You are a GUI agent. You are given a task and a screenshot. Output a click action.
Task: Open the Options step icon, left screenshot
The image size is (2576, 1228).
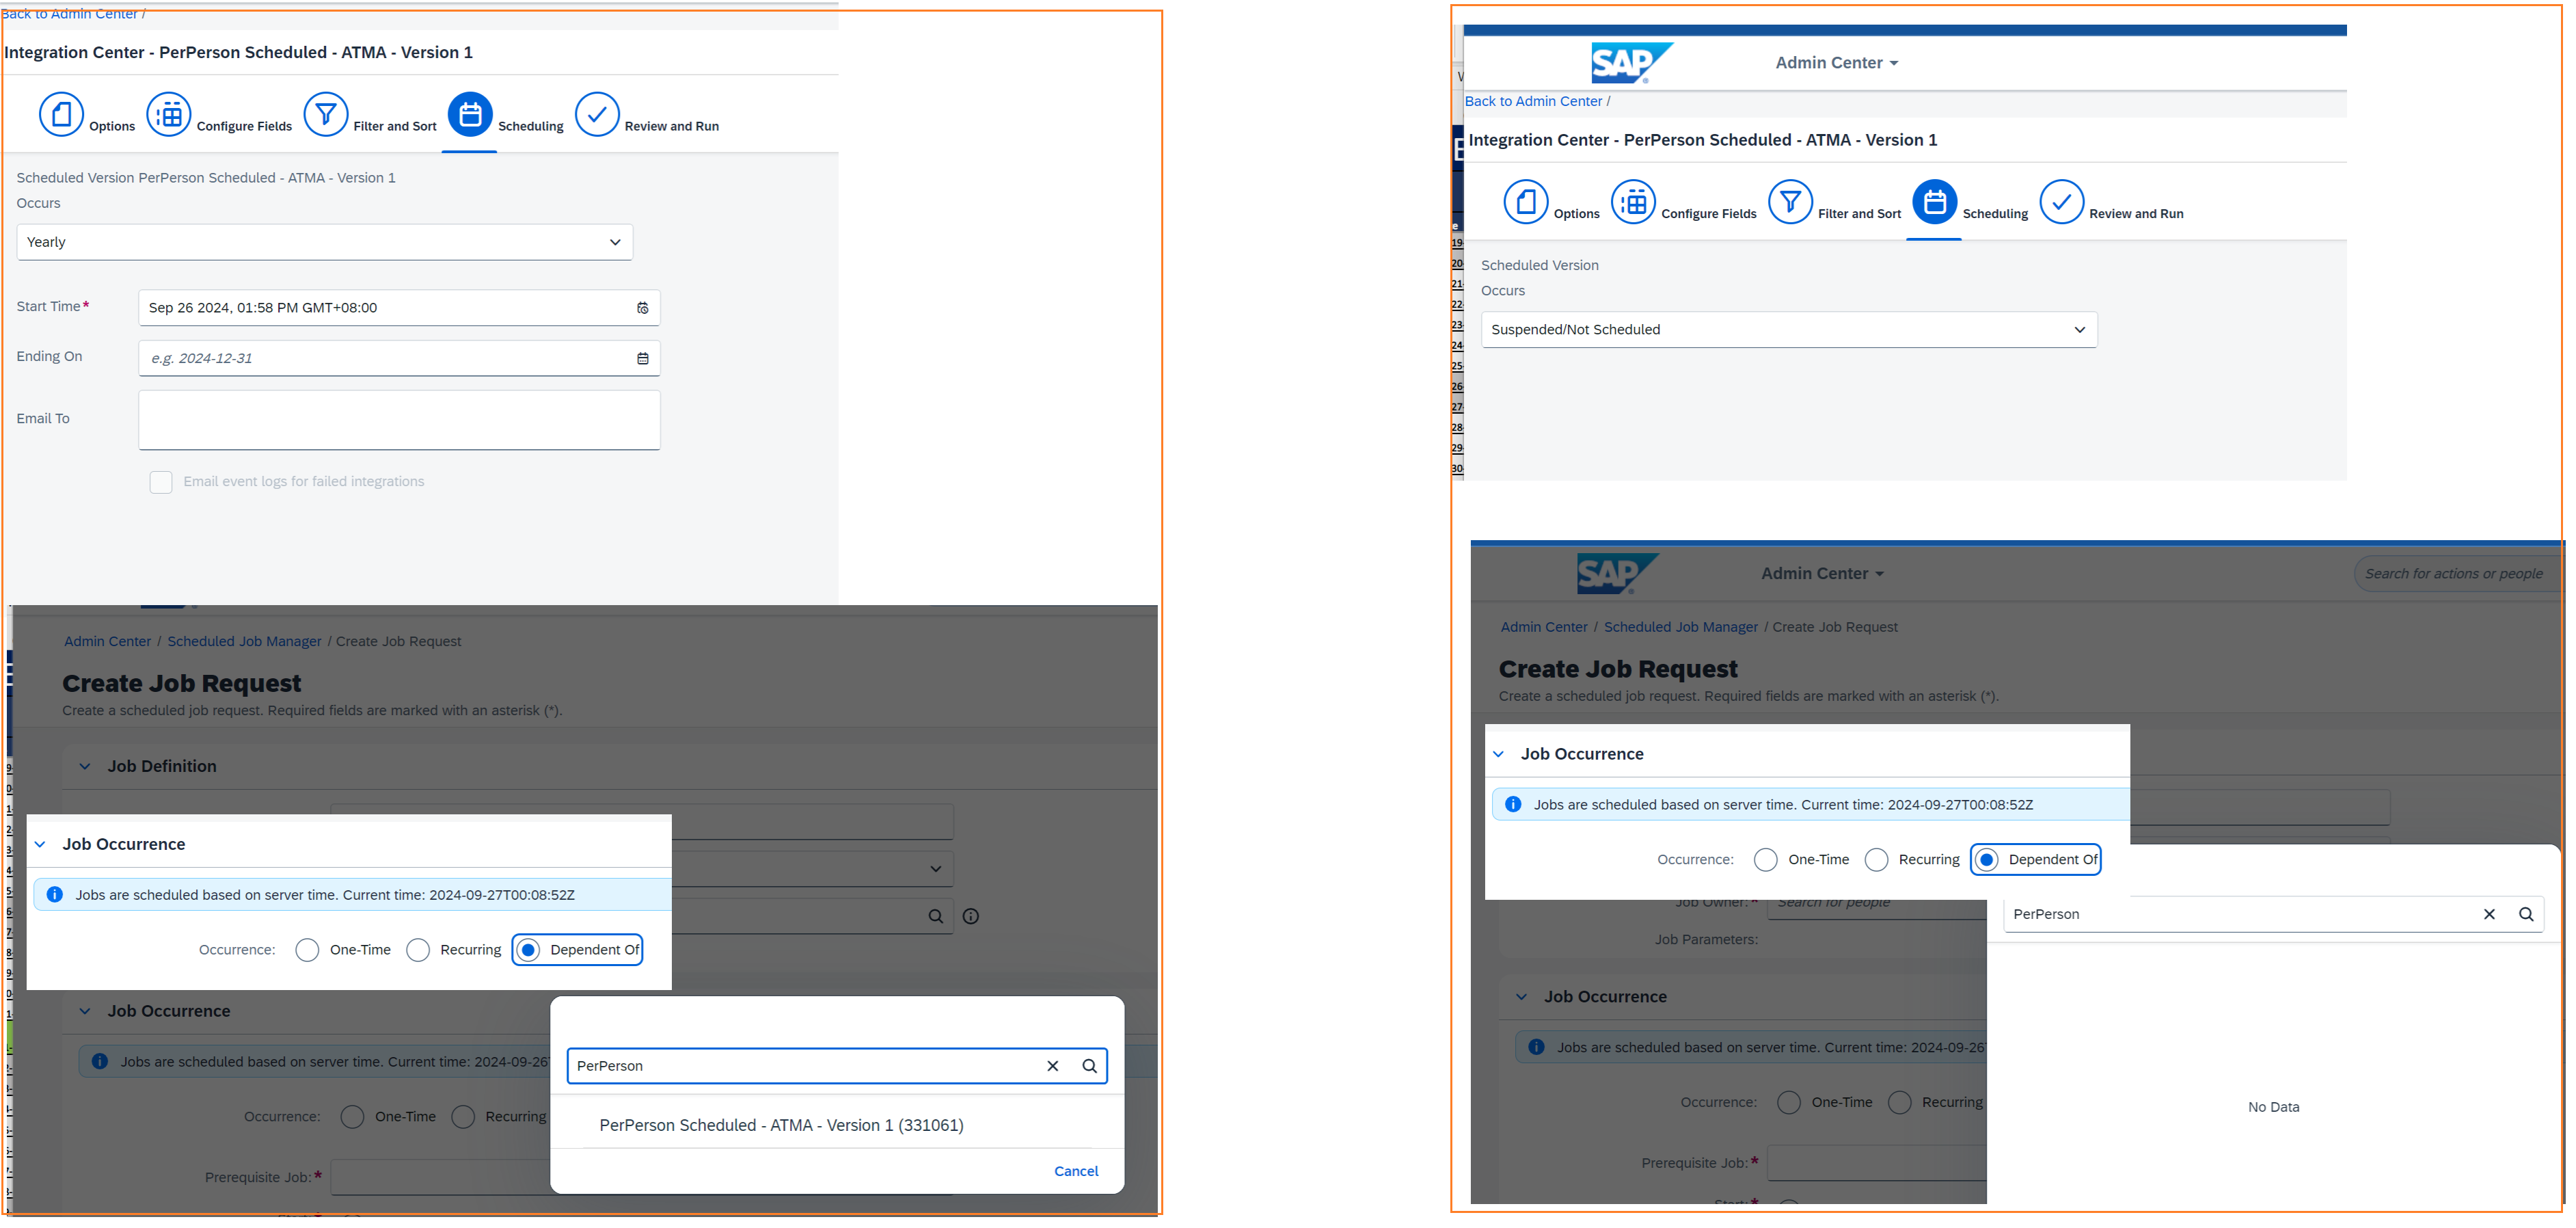click(61, 114)
